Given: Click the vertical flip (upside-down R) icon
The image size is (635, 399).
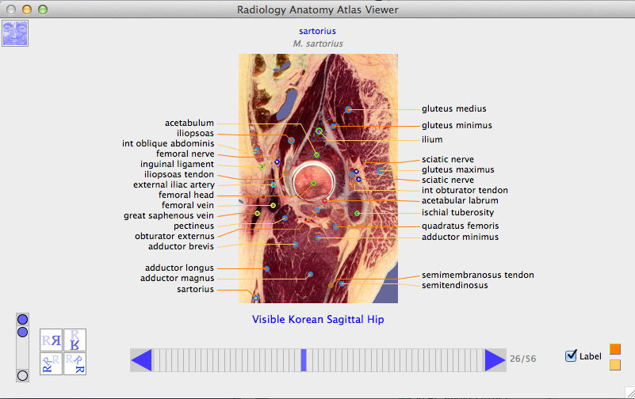Looking at the screenshot, I should [75, 340].
